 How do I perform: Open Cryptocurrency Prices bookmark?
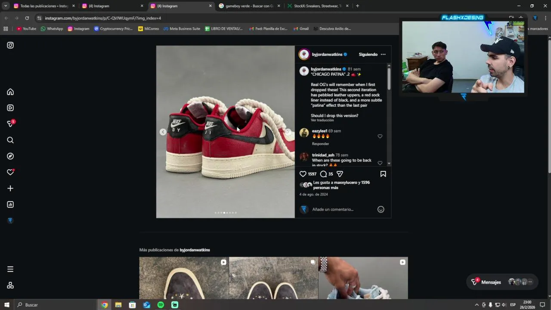(113, 29)
